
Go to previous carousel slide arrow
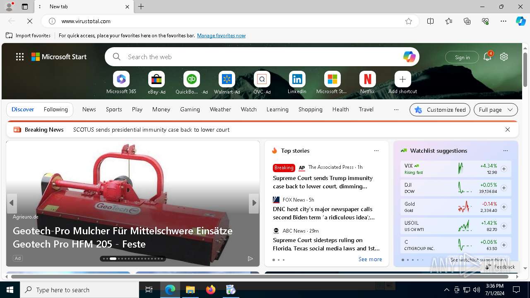(12, 203)
